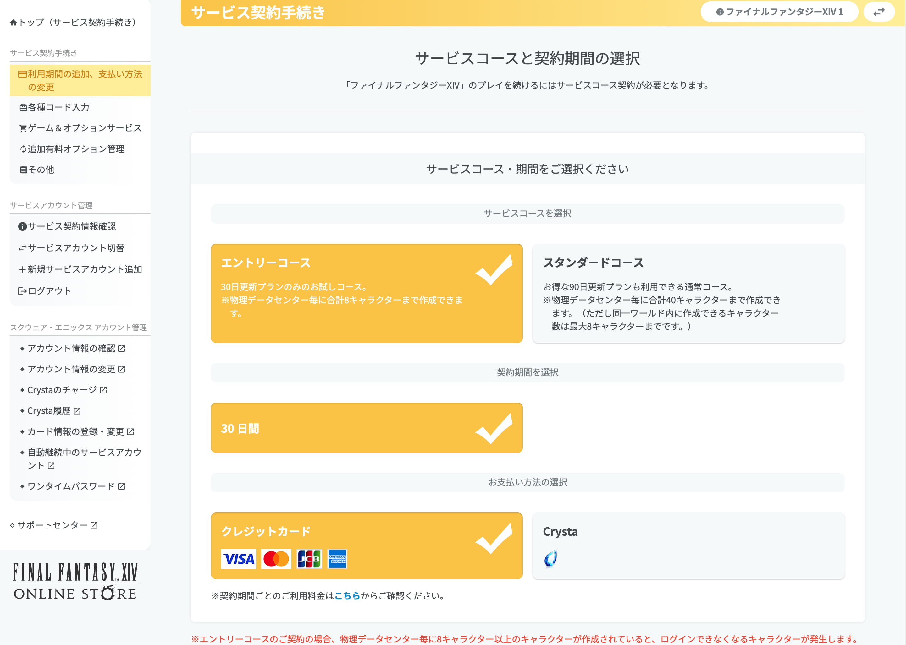The image size is (906, 645).
Task: Click the サービス契約手続き page title banner
Action: (258, 13)
